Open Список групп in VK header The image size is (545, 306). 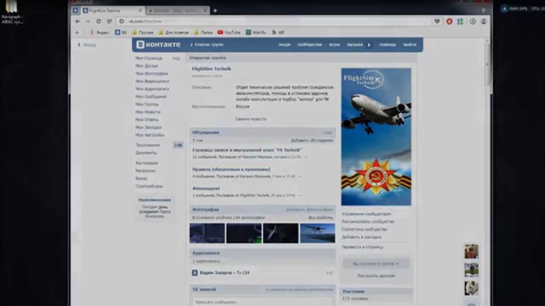click(207, 45)
